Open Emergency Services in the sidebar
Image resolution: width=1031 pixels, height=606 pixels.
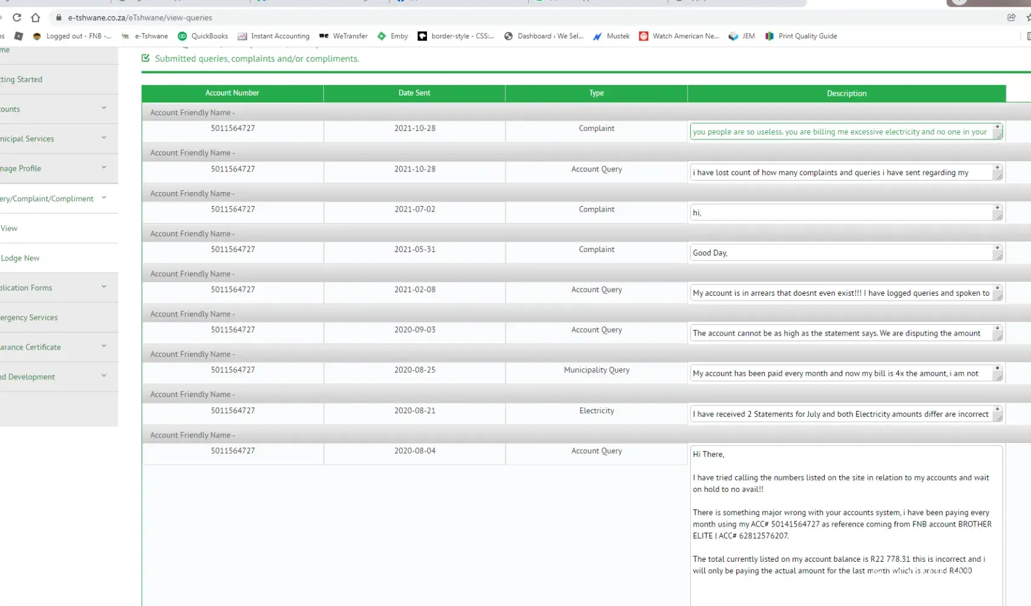point(29,318)
